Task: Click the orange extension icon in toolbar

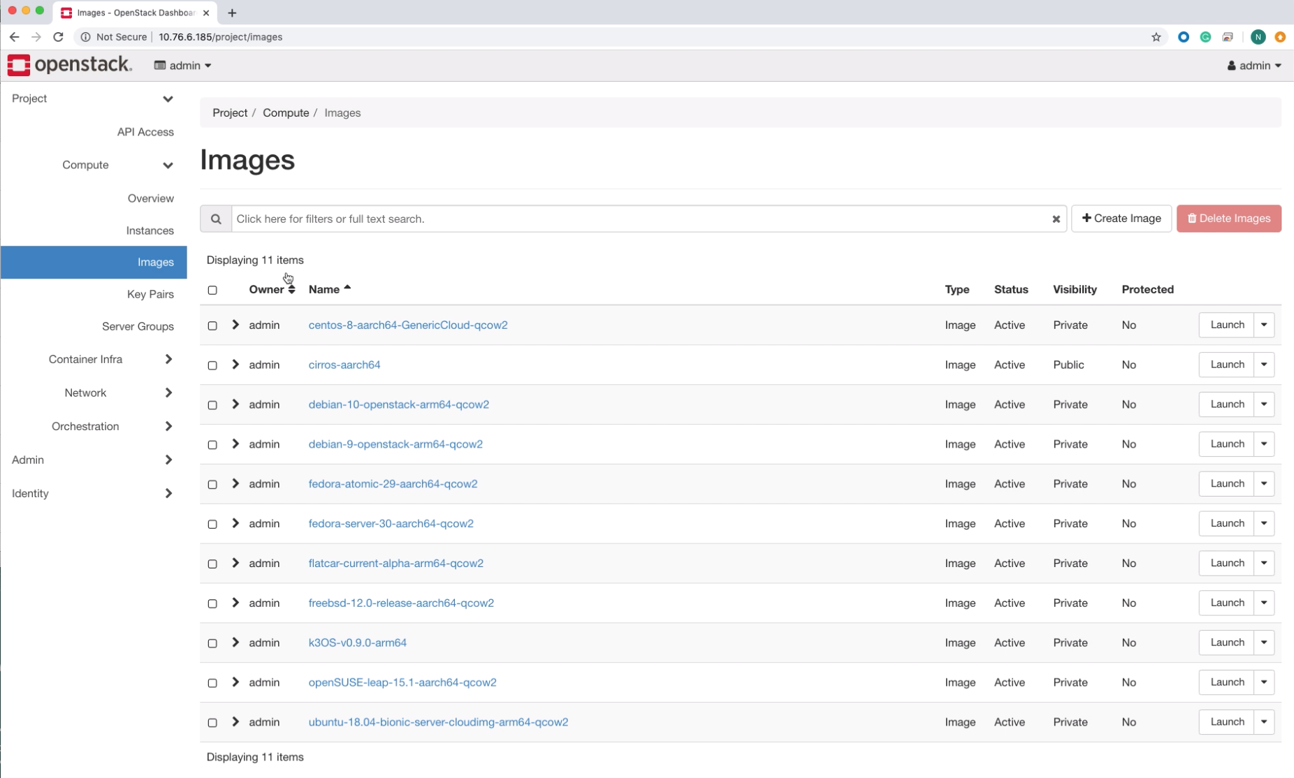Action: (1280, 37)
